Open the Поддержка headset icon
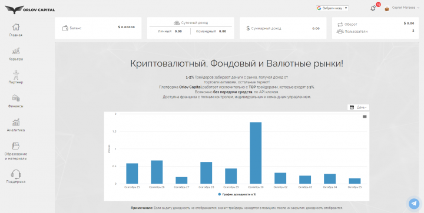The image size is (424, 213). coord(16,174)
